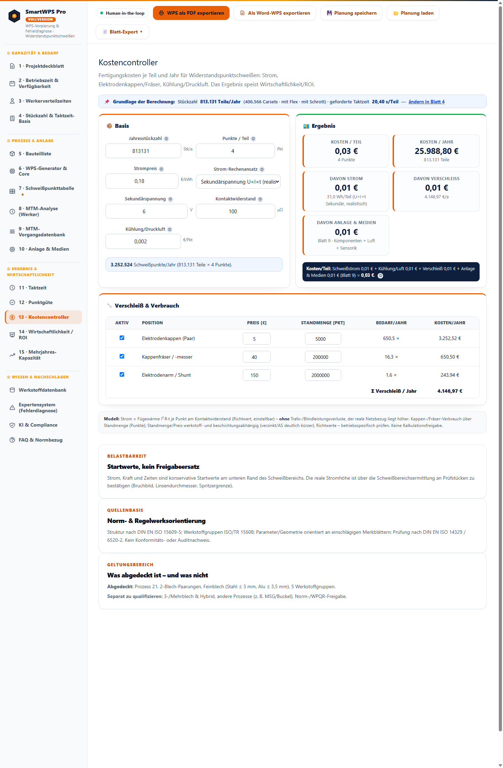The image size is (503, 768).
Task: Open the Human-in-the-loop status pill
Action: (122, 13)
